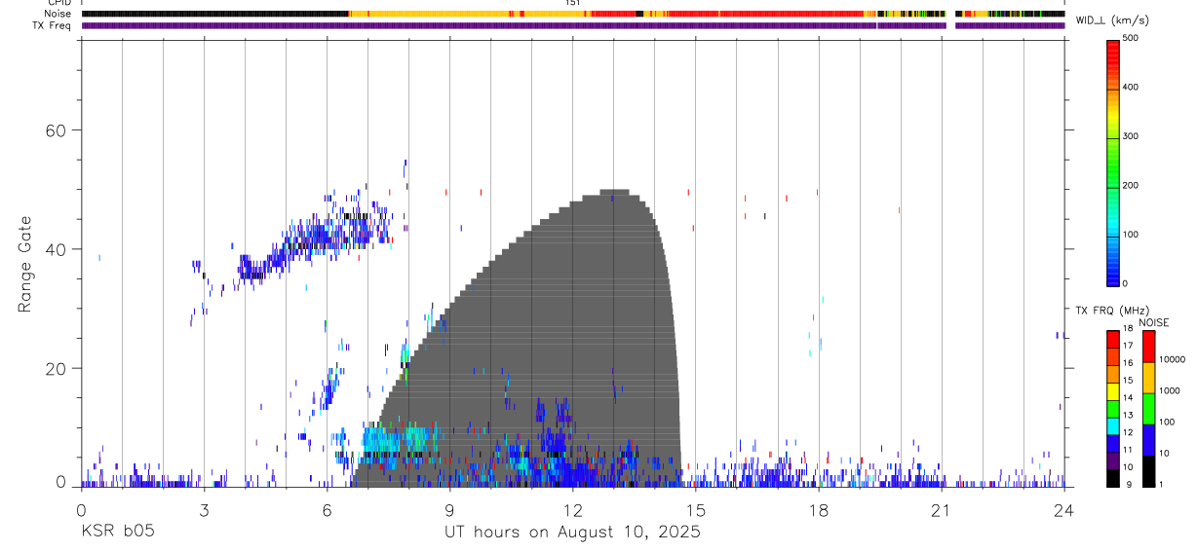1197x552 pixels.
Task: Click the '13' label on the TX FRQ scale
Action: click(1128, 415)
